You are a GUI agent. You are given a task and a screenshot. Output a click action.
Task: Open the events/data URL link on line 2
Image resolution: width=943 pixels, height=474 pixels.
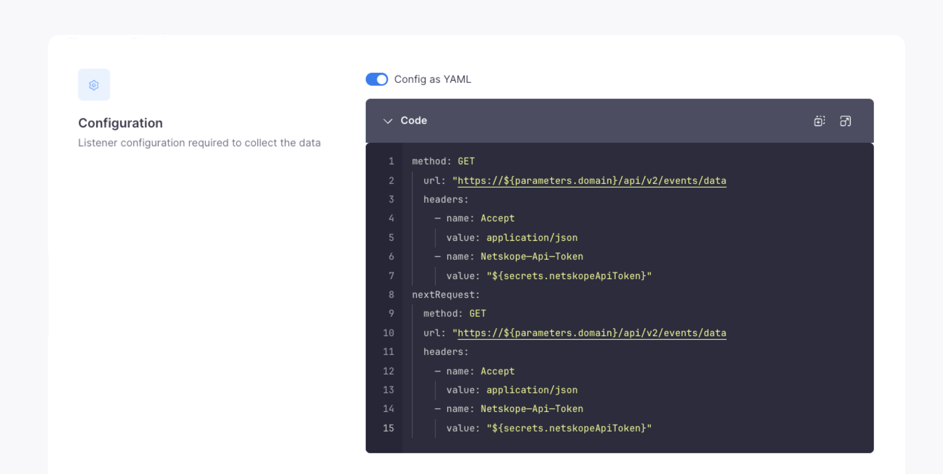coord(592,181)
